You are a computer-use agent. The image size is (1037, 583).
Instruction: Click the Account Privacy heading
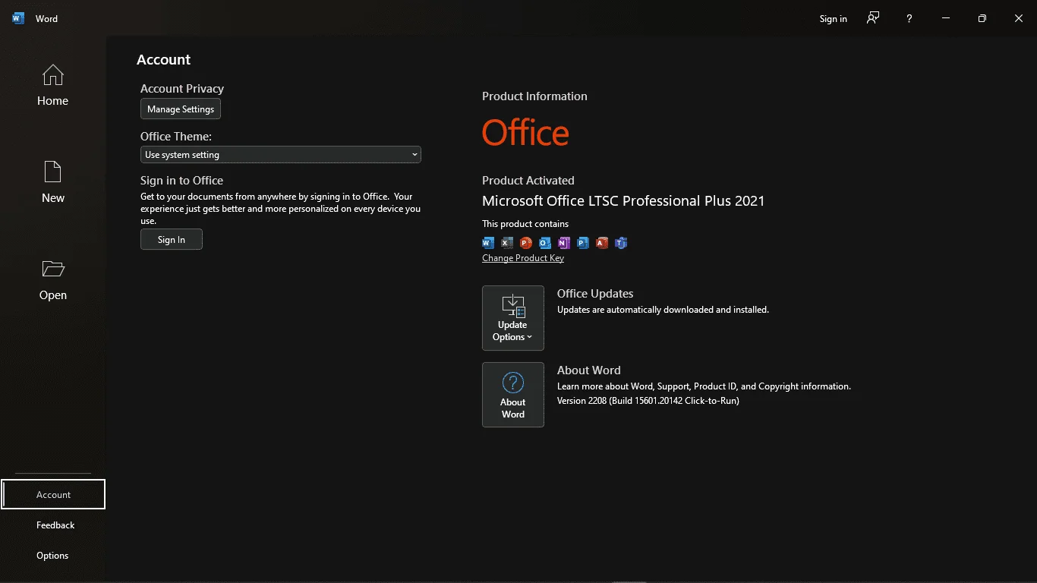tap(182, 89)
